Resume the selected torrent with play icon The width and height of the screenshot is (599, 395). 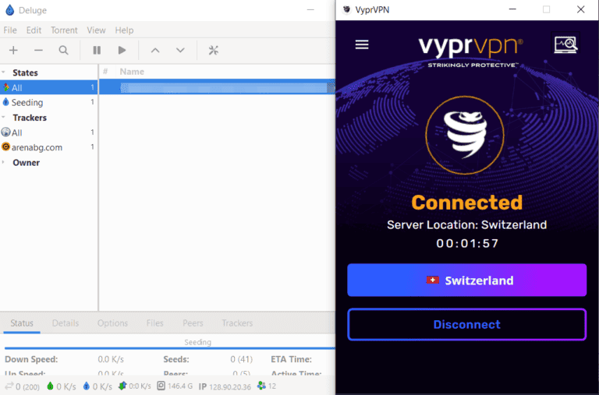click(x=122, y=50)
